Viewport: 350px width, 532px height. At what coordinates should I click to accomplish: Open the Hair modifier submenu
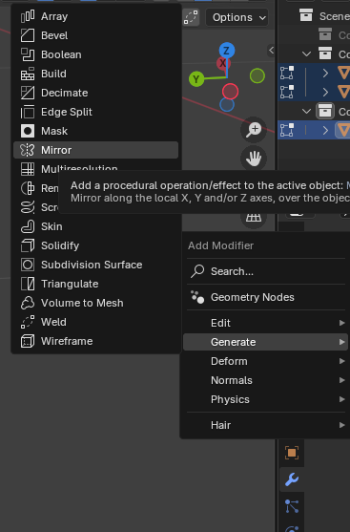[266, 425]
